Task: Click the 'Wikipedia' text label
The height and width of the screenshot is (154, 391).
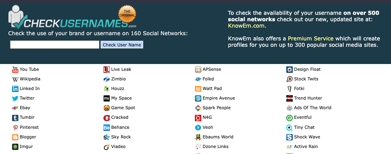Action: pyautogui.click(x=30, y=79)
